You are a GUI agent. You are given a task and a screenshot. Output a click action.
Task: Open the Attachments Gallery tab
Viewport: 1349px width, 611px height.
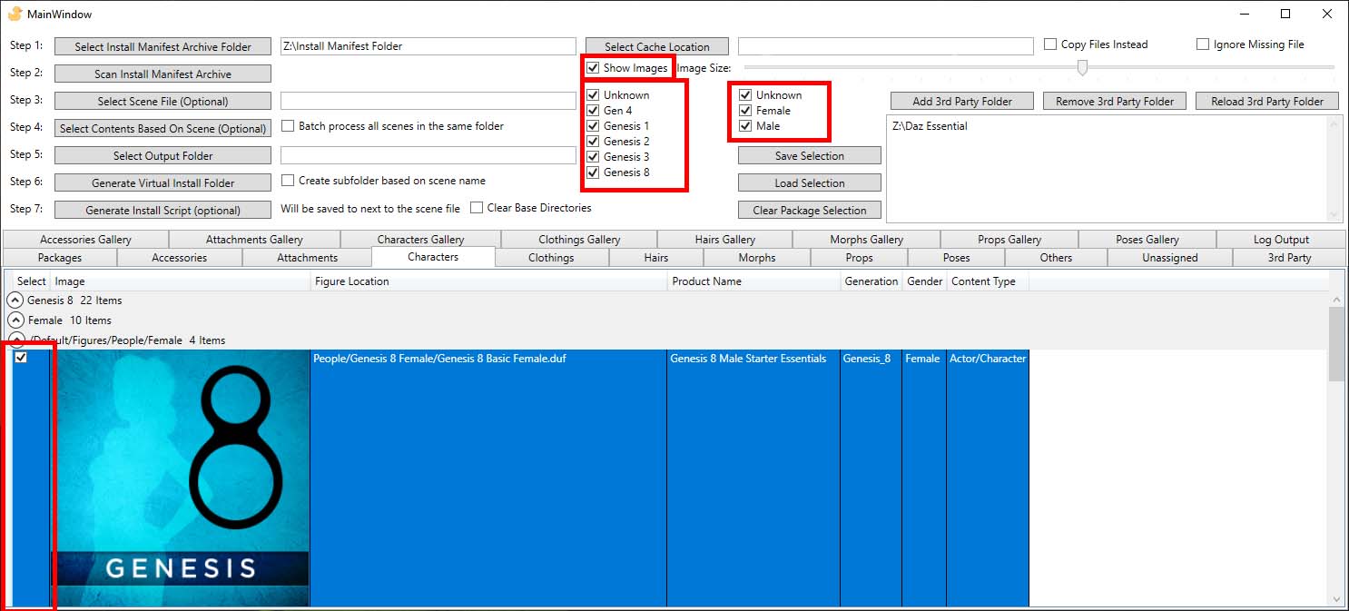click(254, 240)
